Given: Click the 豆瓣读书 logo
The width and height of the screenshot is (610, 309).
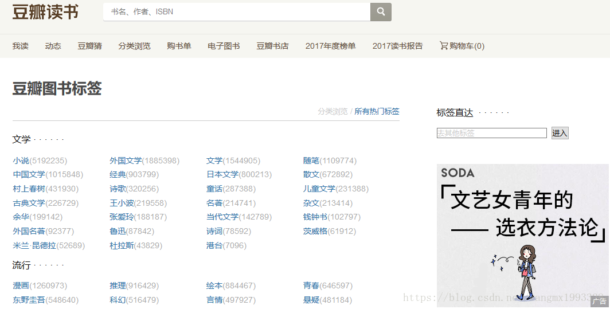Looking at the screenshot, I should (x=45, y=11).
